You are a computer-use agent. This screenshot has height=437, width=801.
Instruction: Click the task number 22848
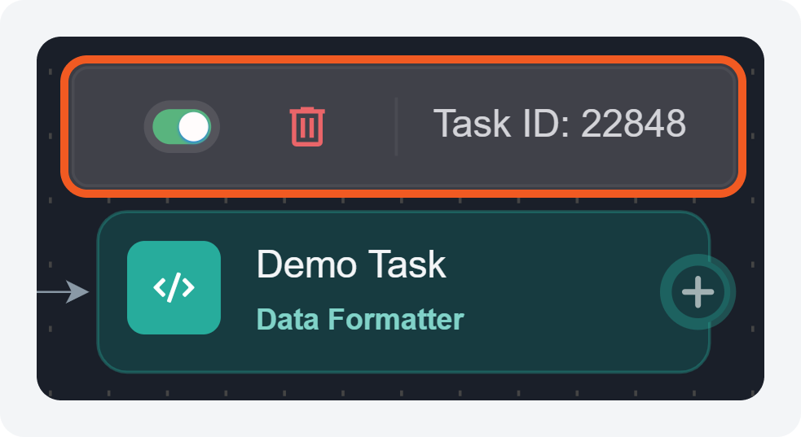coord(634,125)
